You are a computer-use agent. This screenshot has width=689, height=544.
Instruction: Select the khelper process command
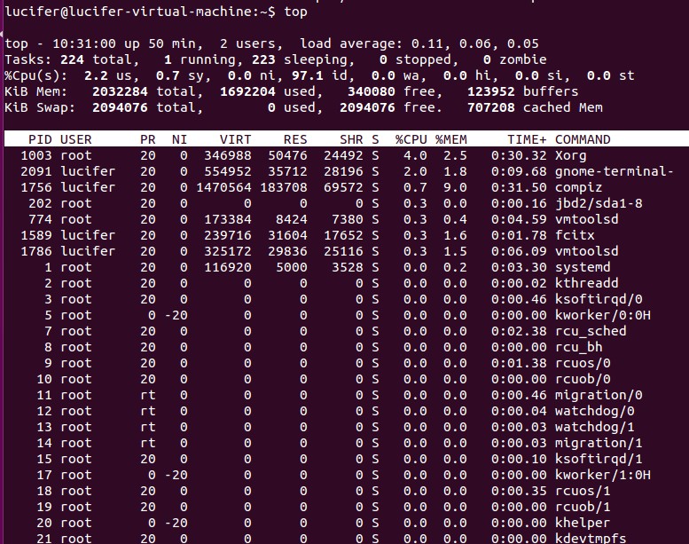point(583,523)
